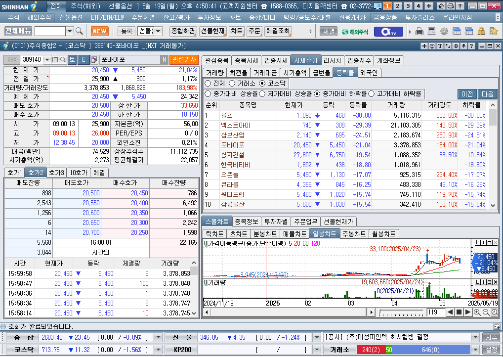Switch to the 호가1 tab

click(14, 173)
